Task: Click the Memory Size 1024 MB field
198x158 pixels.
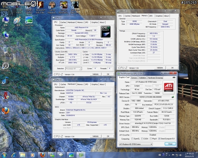Action: [x=138, y=119]
